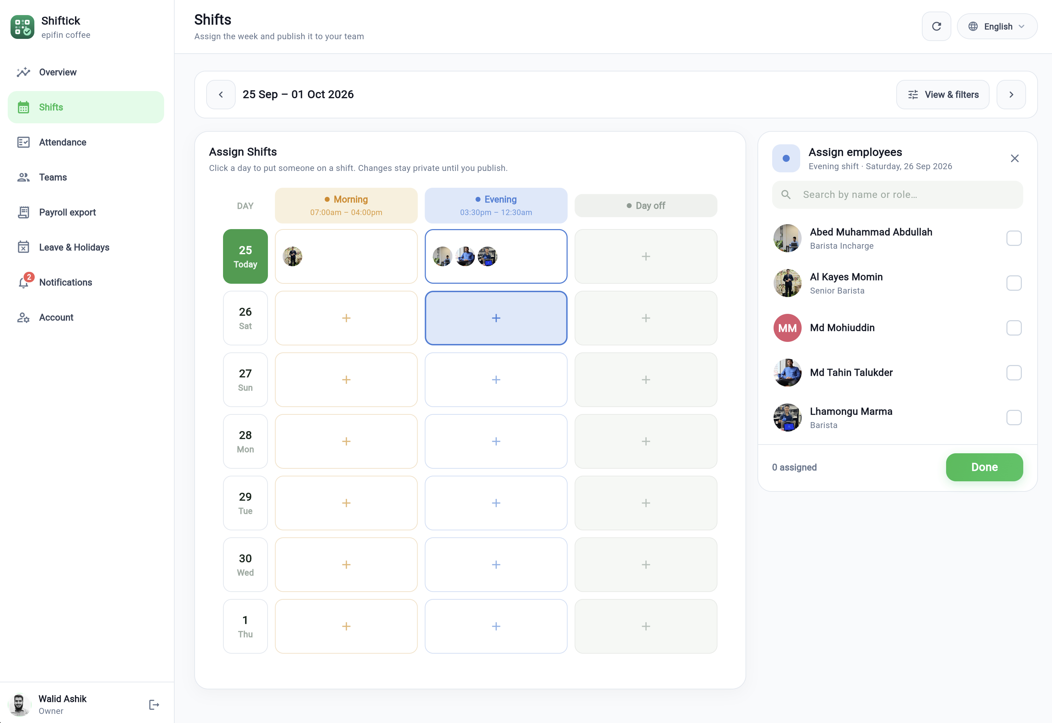Click Md Tahin Talukder's avatar

tap(787, 373)
